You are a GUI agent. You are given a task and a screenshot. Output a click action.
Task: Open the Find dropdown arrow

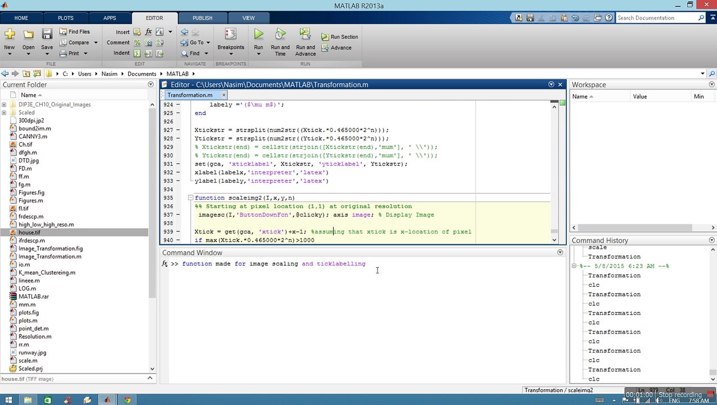click(206, 53)
